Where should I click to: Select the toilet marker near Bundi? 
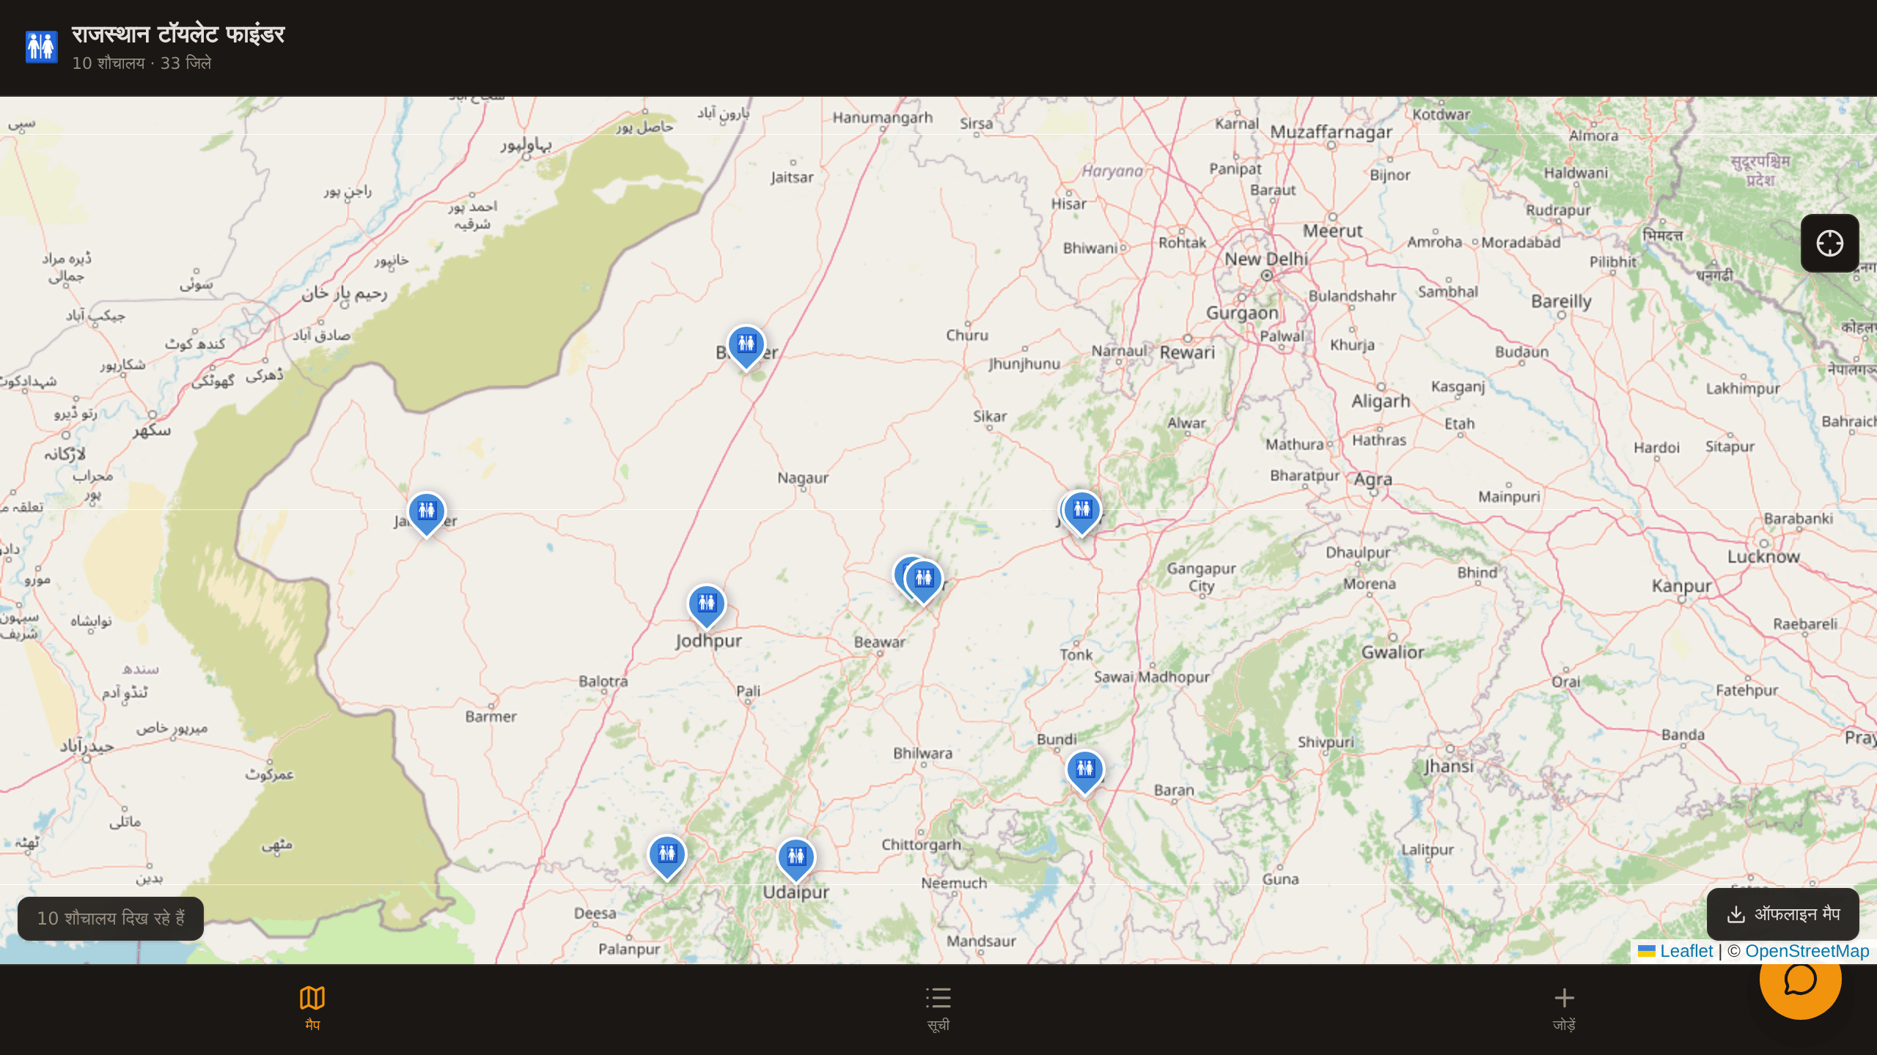tap(1084, 771)
